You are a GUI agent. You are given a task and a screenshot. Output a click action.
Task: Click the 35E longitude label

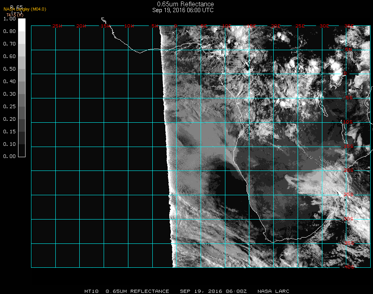click(x=349, y=26)
